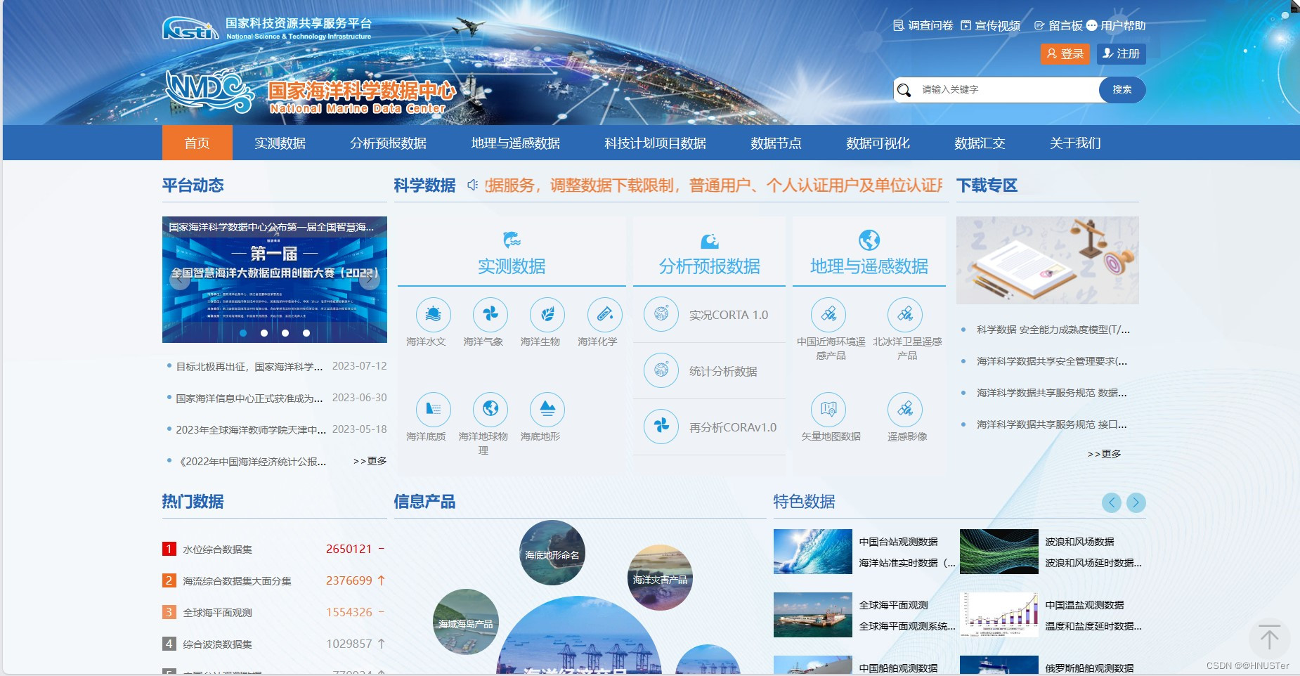Open the 海洋生物 data icon
Image resolution: width=1300 pixels, height=676 pixels.
pos(547,314)
